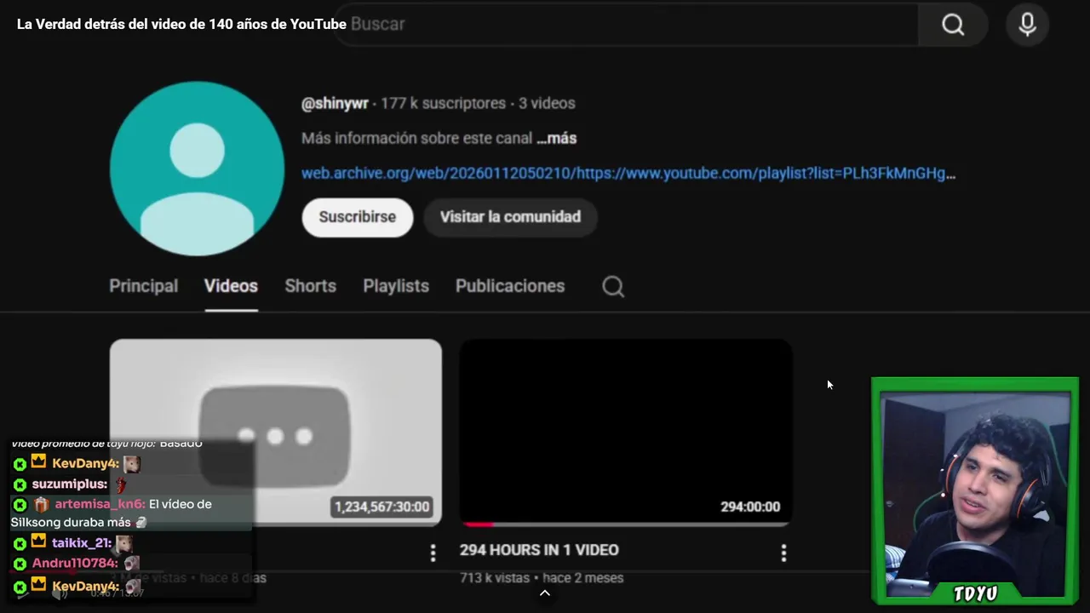The image size is (1090, 613).
Task: Open the Publicaciones tab
Action: tap(510, 286)
